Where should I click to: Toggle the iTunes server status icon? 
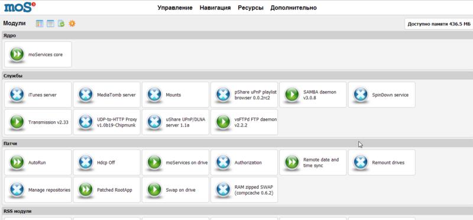[x=17, y=95]
